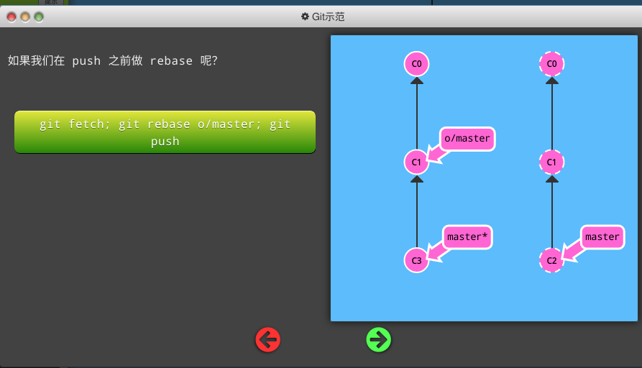Click the red back arrow button
The width and height of the screenshot is (642, 368).
267,339
